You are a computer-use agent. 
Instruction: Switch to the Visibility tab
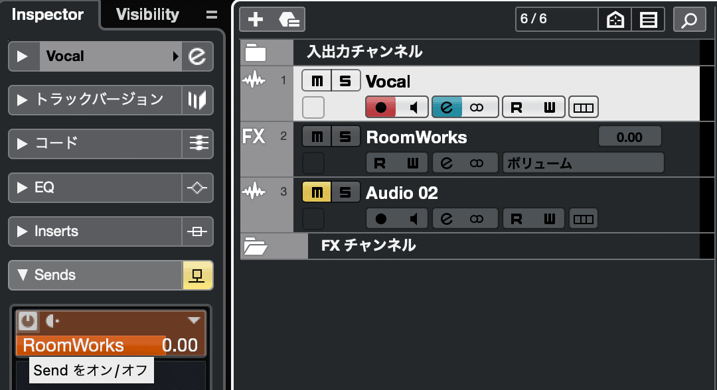pos(147,15)
